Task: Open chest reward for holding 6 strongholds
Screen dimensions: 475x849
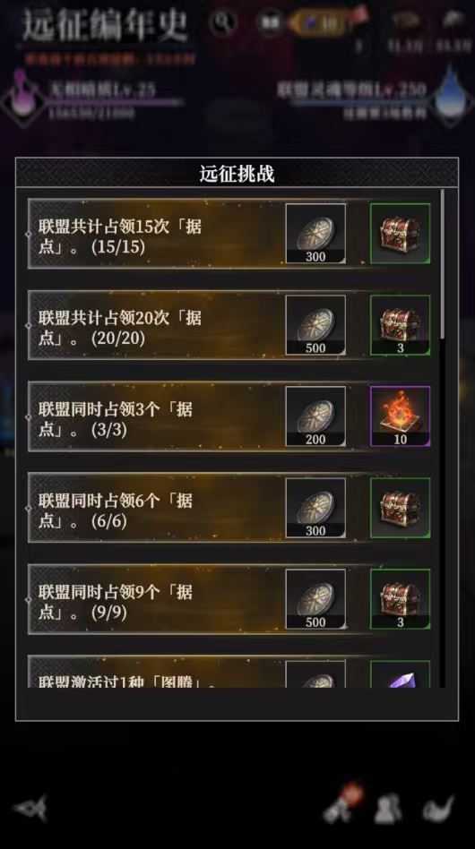Action: pyautogui.click(x=401, y=508)
